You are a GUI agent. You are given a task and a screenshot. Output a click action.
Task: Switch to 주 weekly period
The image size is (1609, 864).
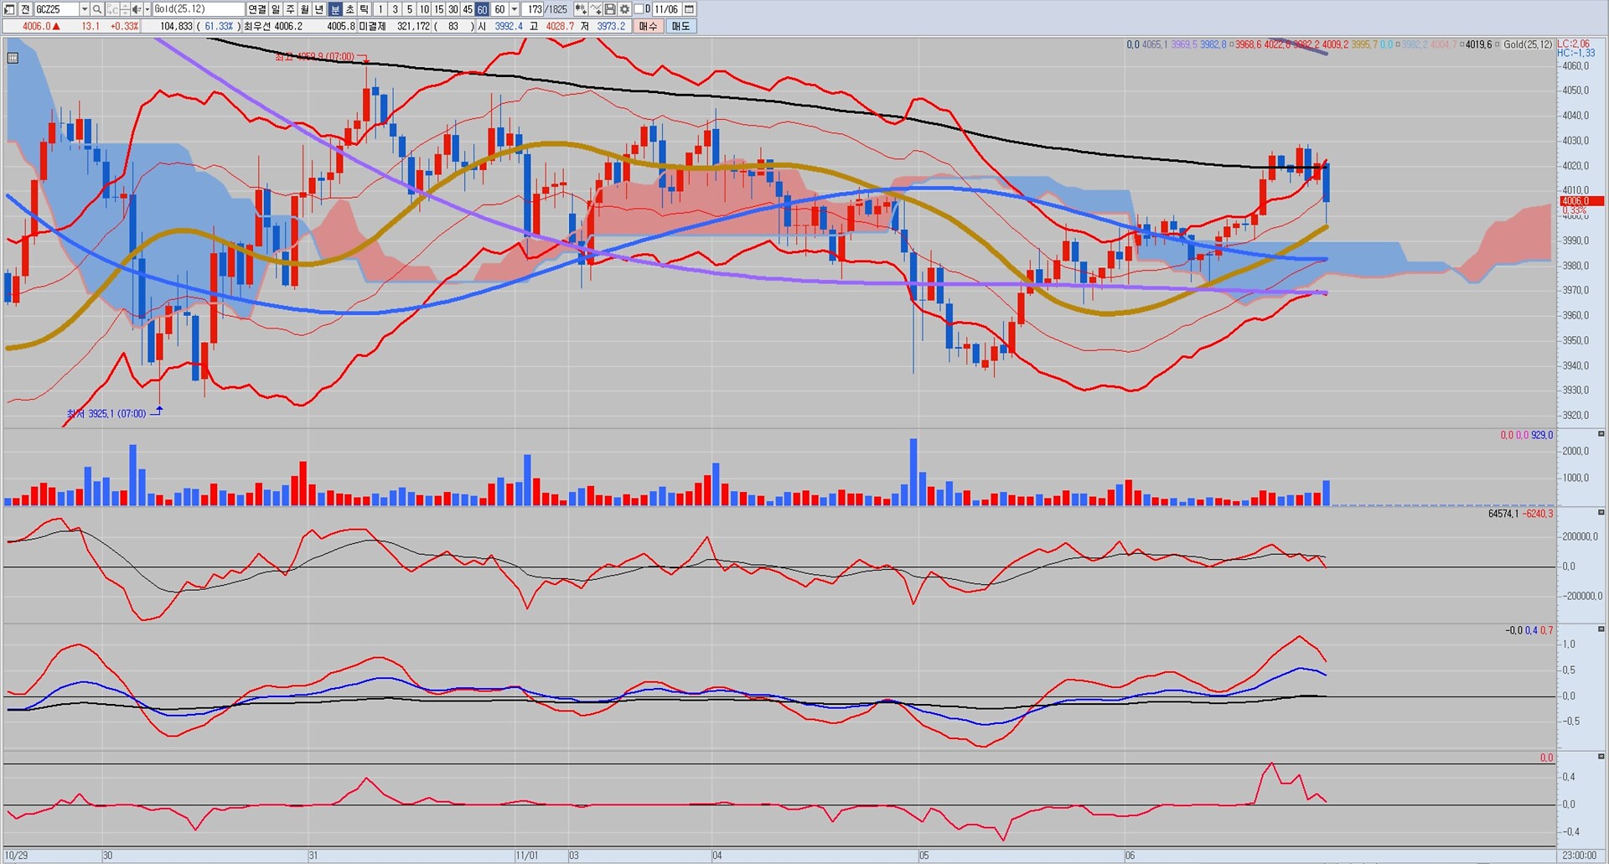[x=290, y=9]
